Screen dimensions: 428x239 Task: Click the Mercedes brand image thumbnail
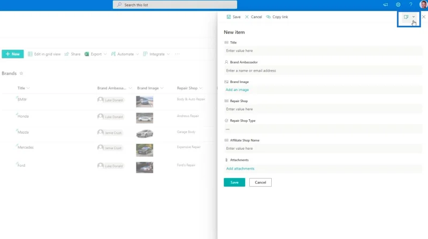144,150
